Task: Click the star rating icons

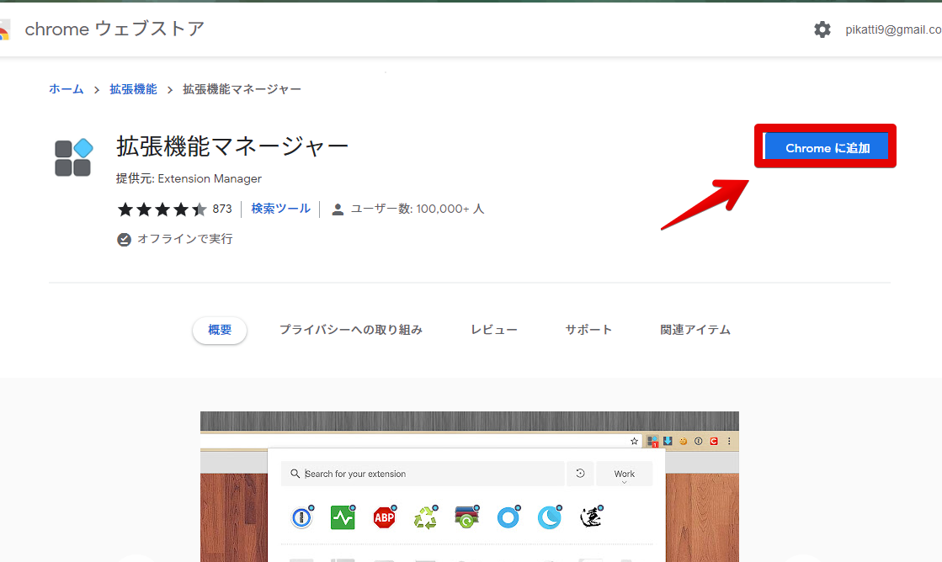Action: [162, 209]
